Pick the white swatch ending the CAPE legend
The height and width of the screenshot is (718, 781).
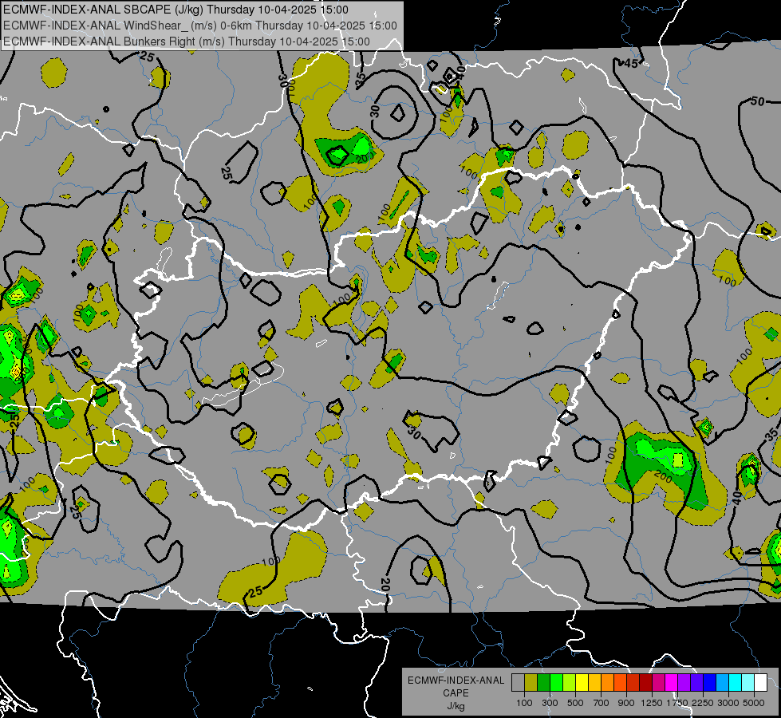pyautogui.click(x=760, y=683)
